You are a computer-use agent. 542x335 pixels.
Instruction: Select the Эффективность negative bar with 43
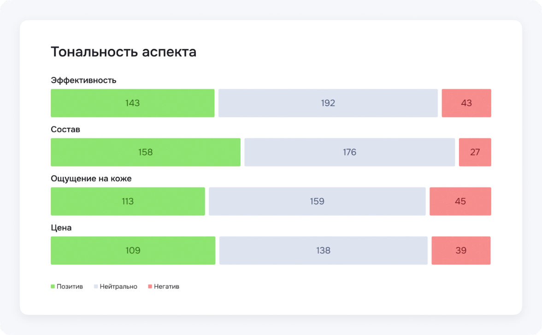(466, 103)
